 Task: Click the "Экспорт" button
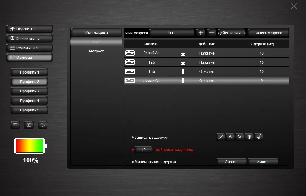tap(232, 162)
